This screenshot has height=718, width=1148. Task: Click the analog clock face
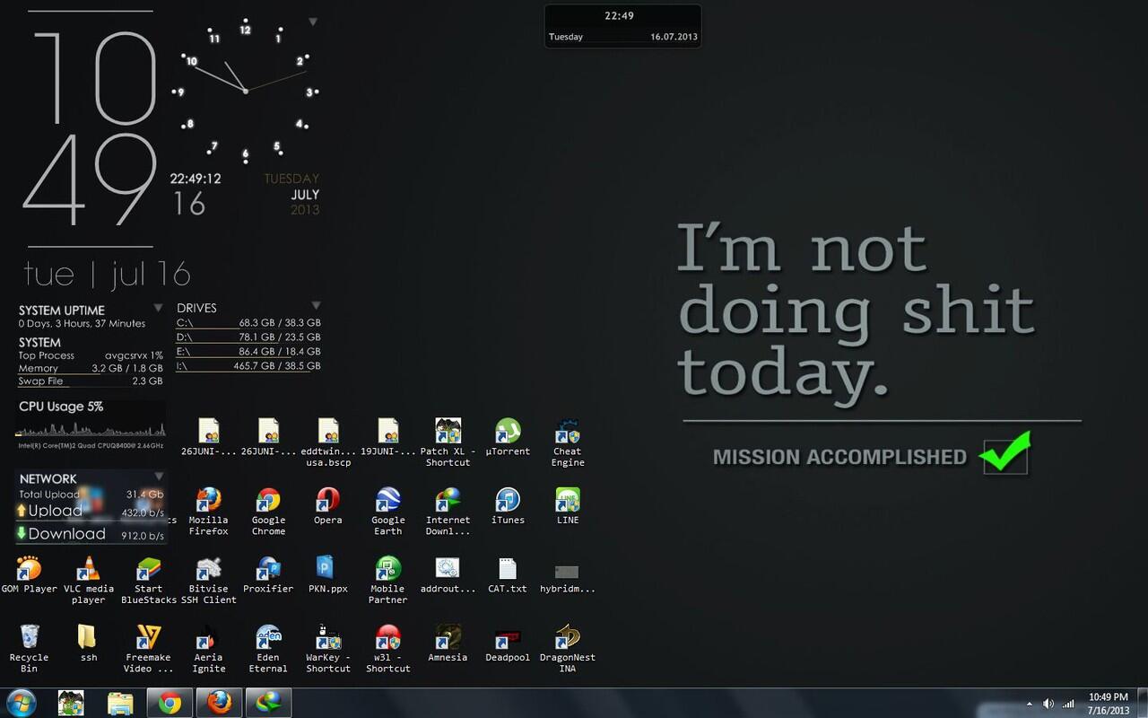click(245, 92)
